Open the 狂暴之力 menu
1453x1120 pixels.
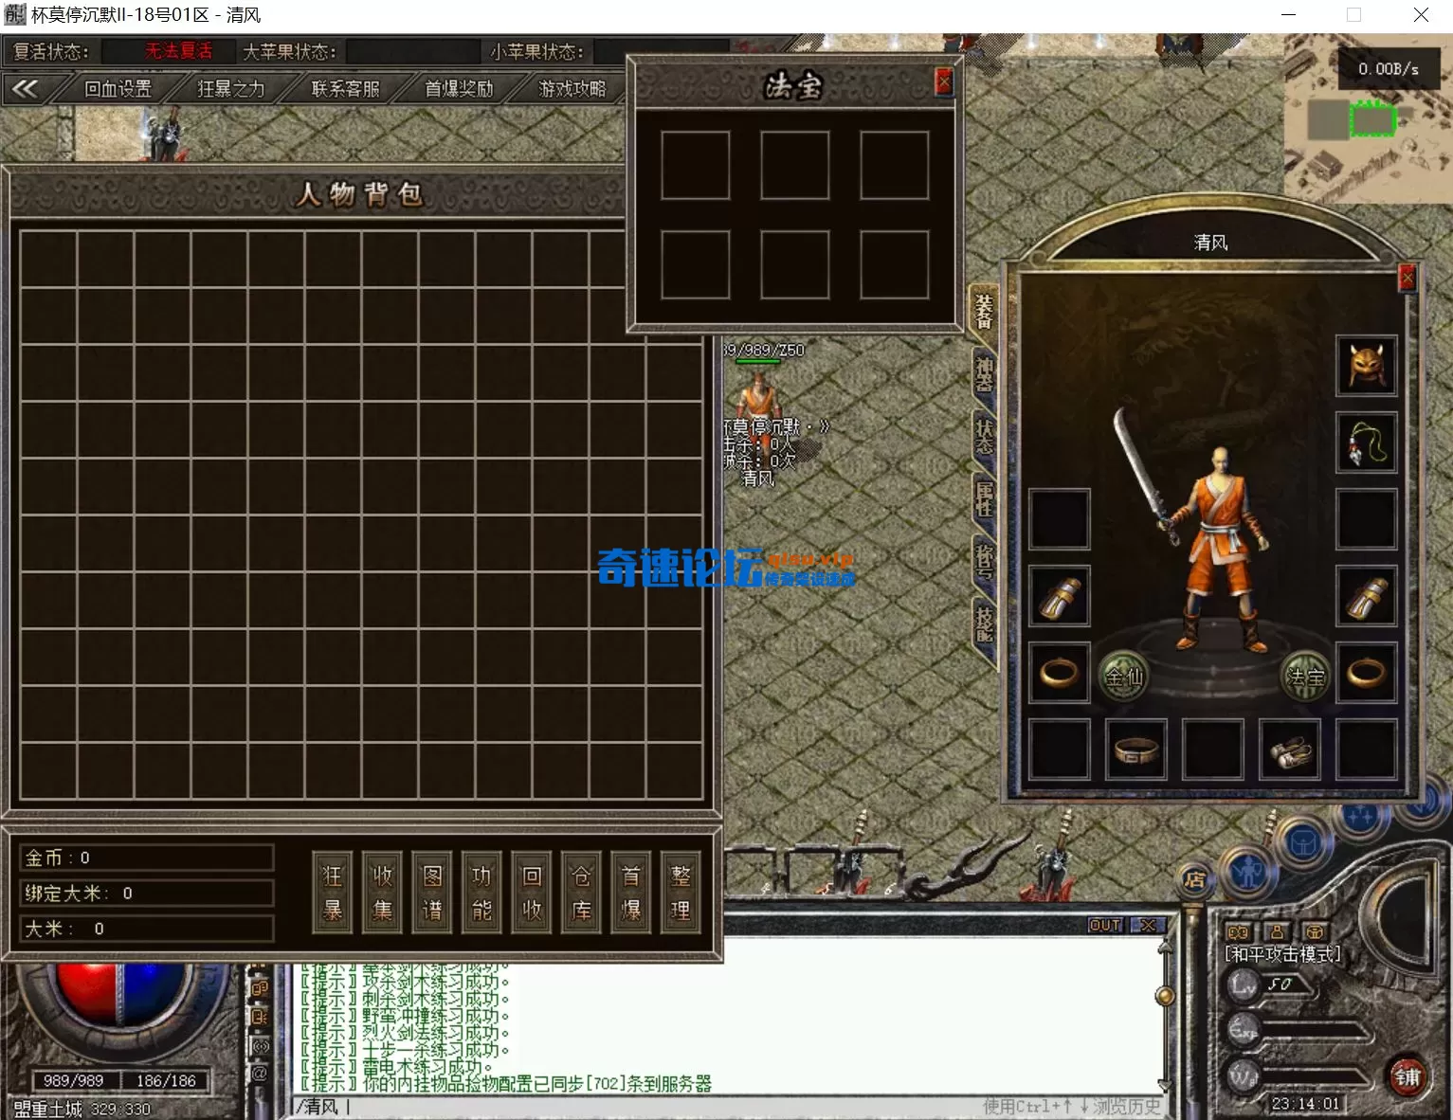tap(231, 89)
